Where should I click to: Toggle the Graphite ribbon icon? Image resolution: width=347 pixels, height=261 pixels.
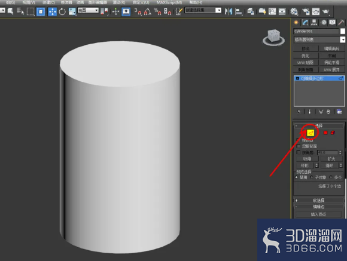[262, 11]
